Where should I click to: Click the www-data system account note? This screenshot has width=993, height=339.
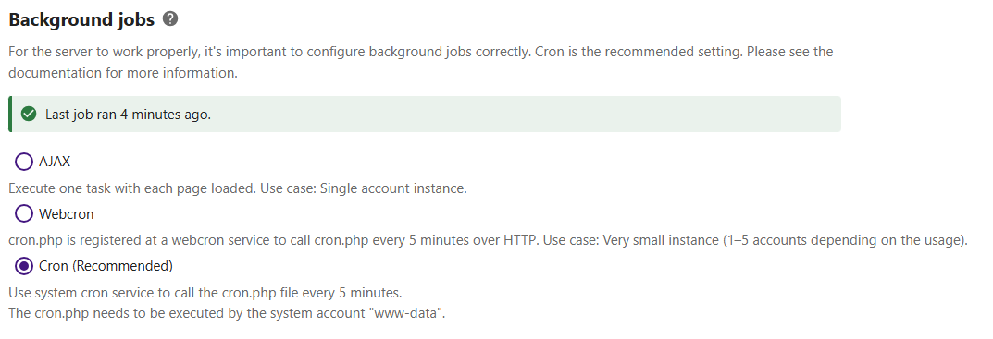tap(227, 313)
